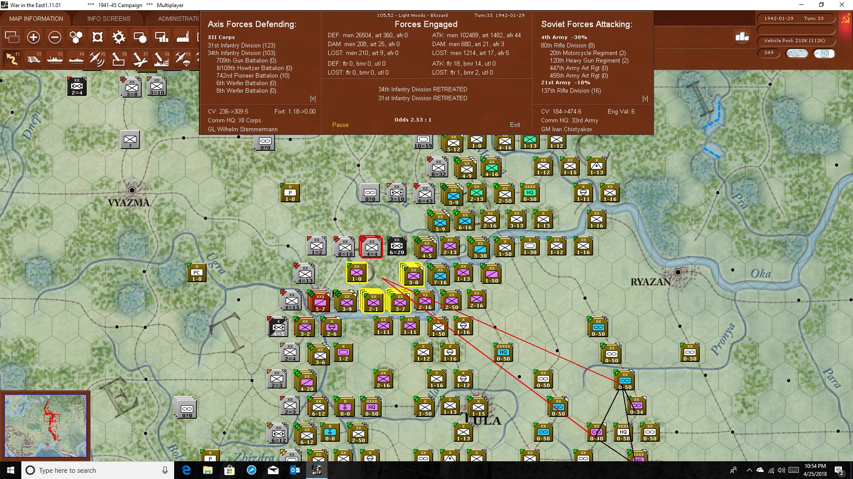Image resolution: width=853 pixels, height=479 pixels.
Task: Switch to ADMINISTRATION tab
Action: pos(178,19)
